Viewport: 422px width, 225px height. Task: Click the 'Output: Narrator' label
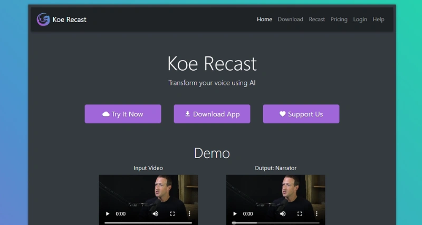pyautogui.click(x=275, y=168)
